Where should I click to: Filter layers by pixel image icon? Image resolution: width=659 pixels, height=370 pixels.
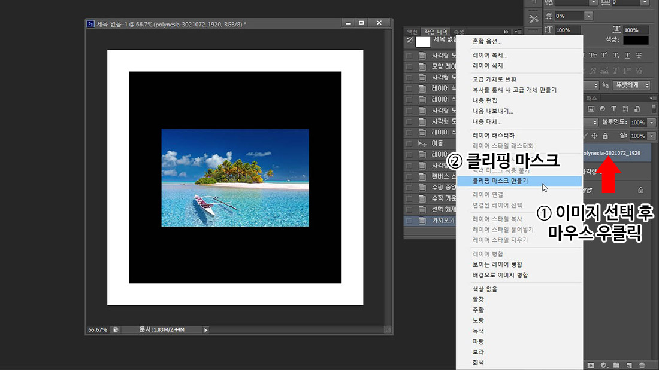(591, 109)
